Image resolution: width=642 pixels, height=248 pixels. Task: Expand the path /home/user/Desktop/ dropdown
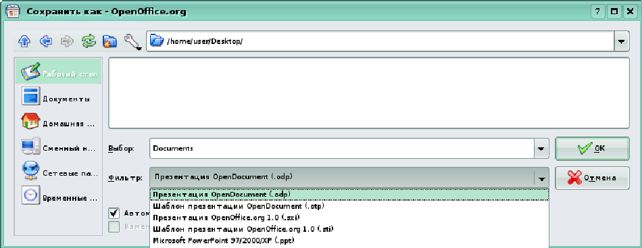click(x=622, y=42)
